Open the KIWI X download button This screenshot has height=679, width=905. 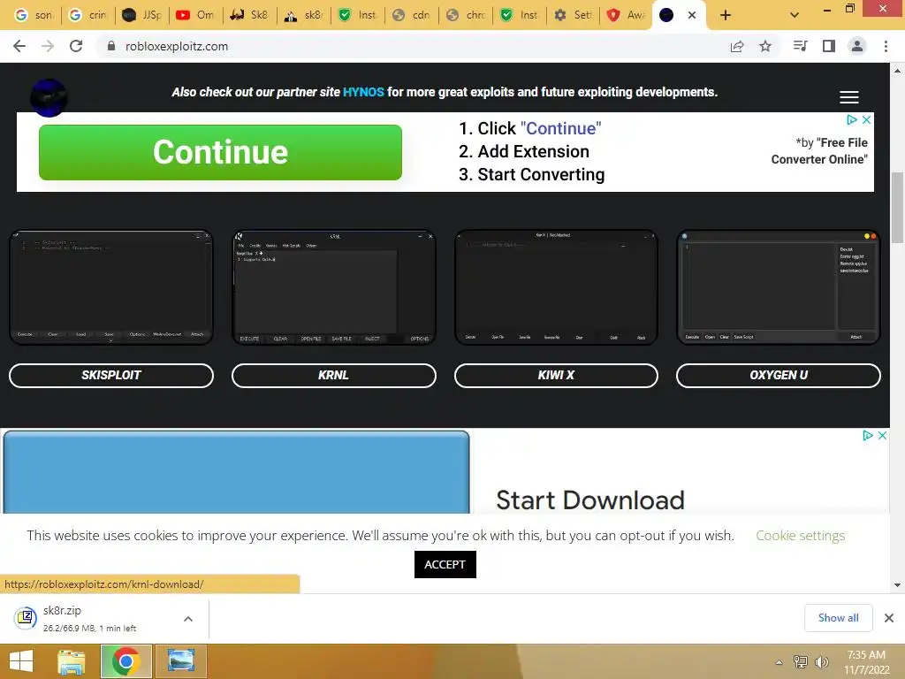click(x=556, y=375)
